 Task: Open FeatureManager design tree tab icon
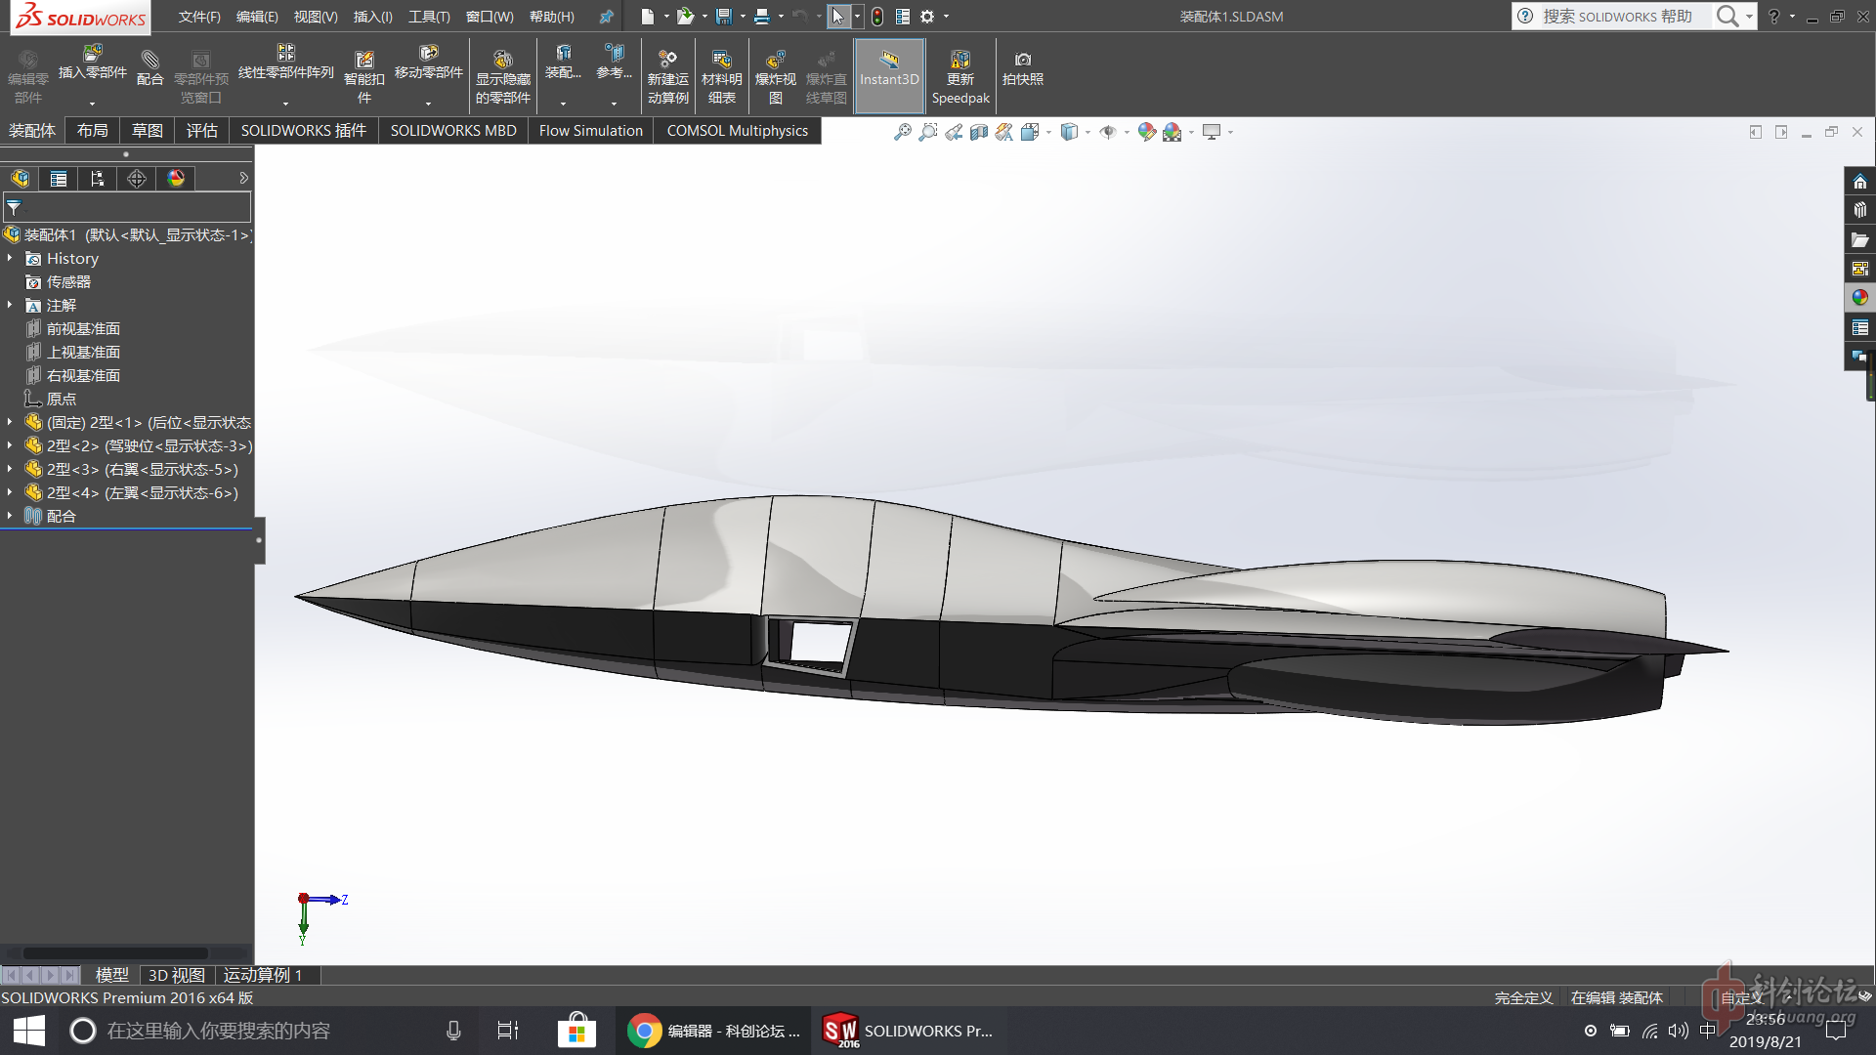coord(21,178)
